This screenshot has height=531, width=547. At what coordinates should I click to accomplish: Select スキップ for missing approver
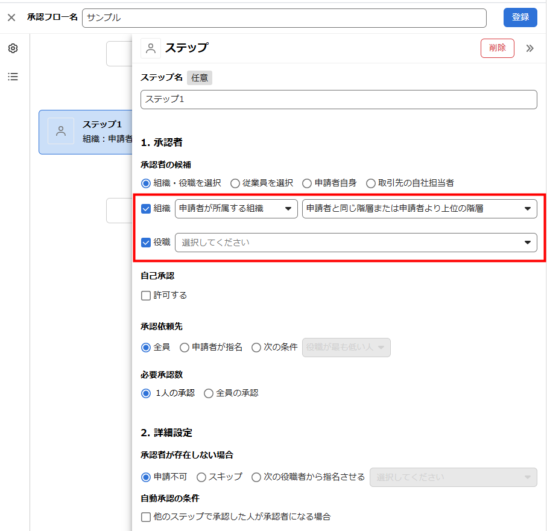coord(202,477)
